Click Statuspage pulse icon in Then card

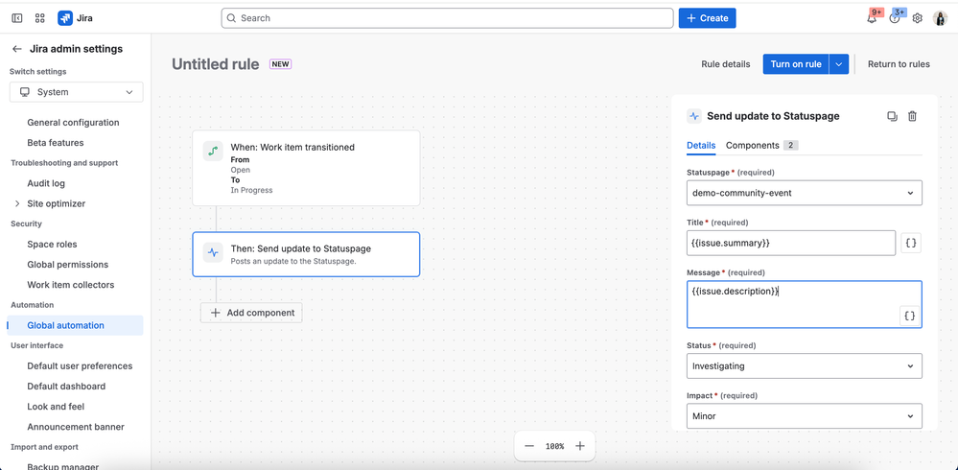(x=213, y=252)
